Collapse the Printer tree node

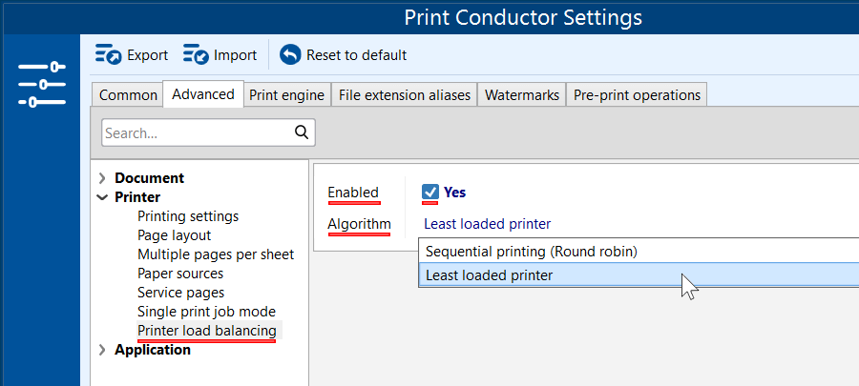[102, 197]
